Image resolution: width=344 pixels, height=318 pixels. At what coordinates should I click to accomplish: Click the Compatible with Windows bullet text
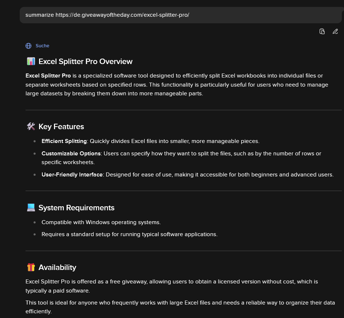click(x=101, y=222)
